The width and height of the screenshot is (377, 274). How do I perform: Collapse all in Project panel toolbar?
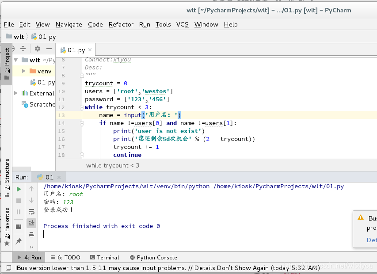[23, 49]
